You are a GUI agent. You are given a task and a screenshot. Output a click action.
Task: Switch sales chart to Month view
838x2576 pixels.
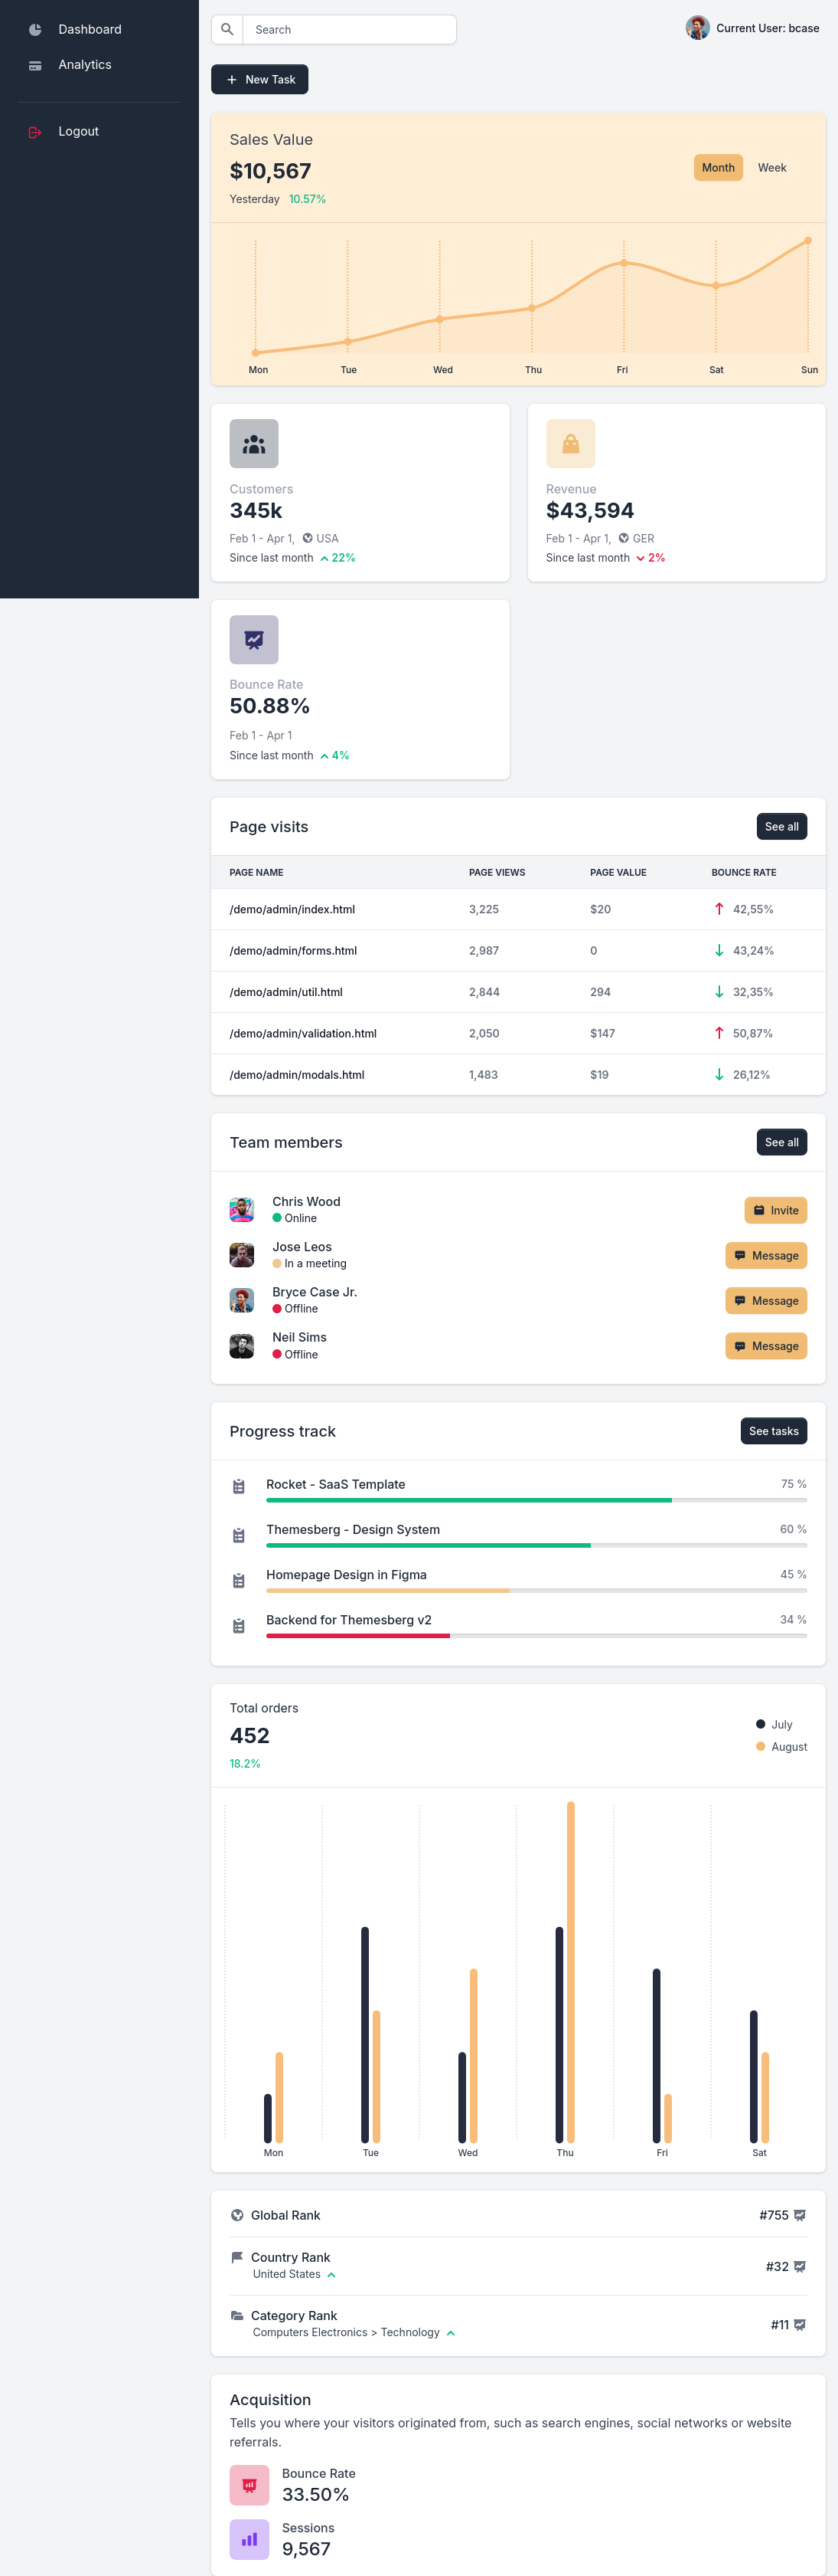pos(717,168)
